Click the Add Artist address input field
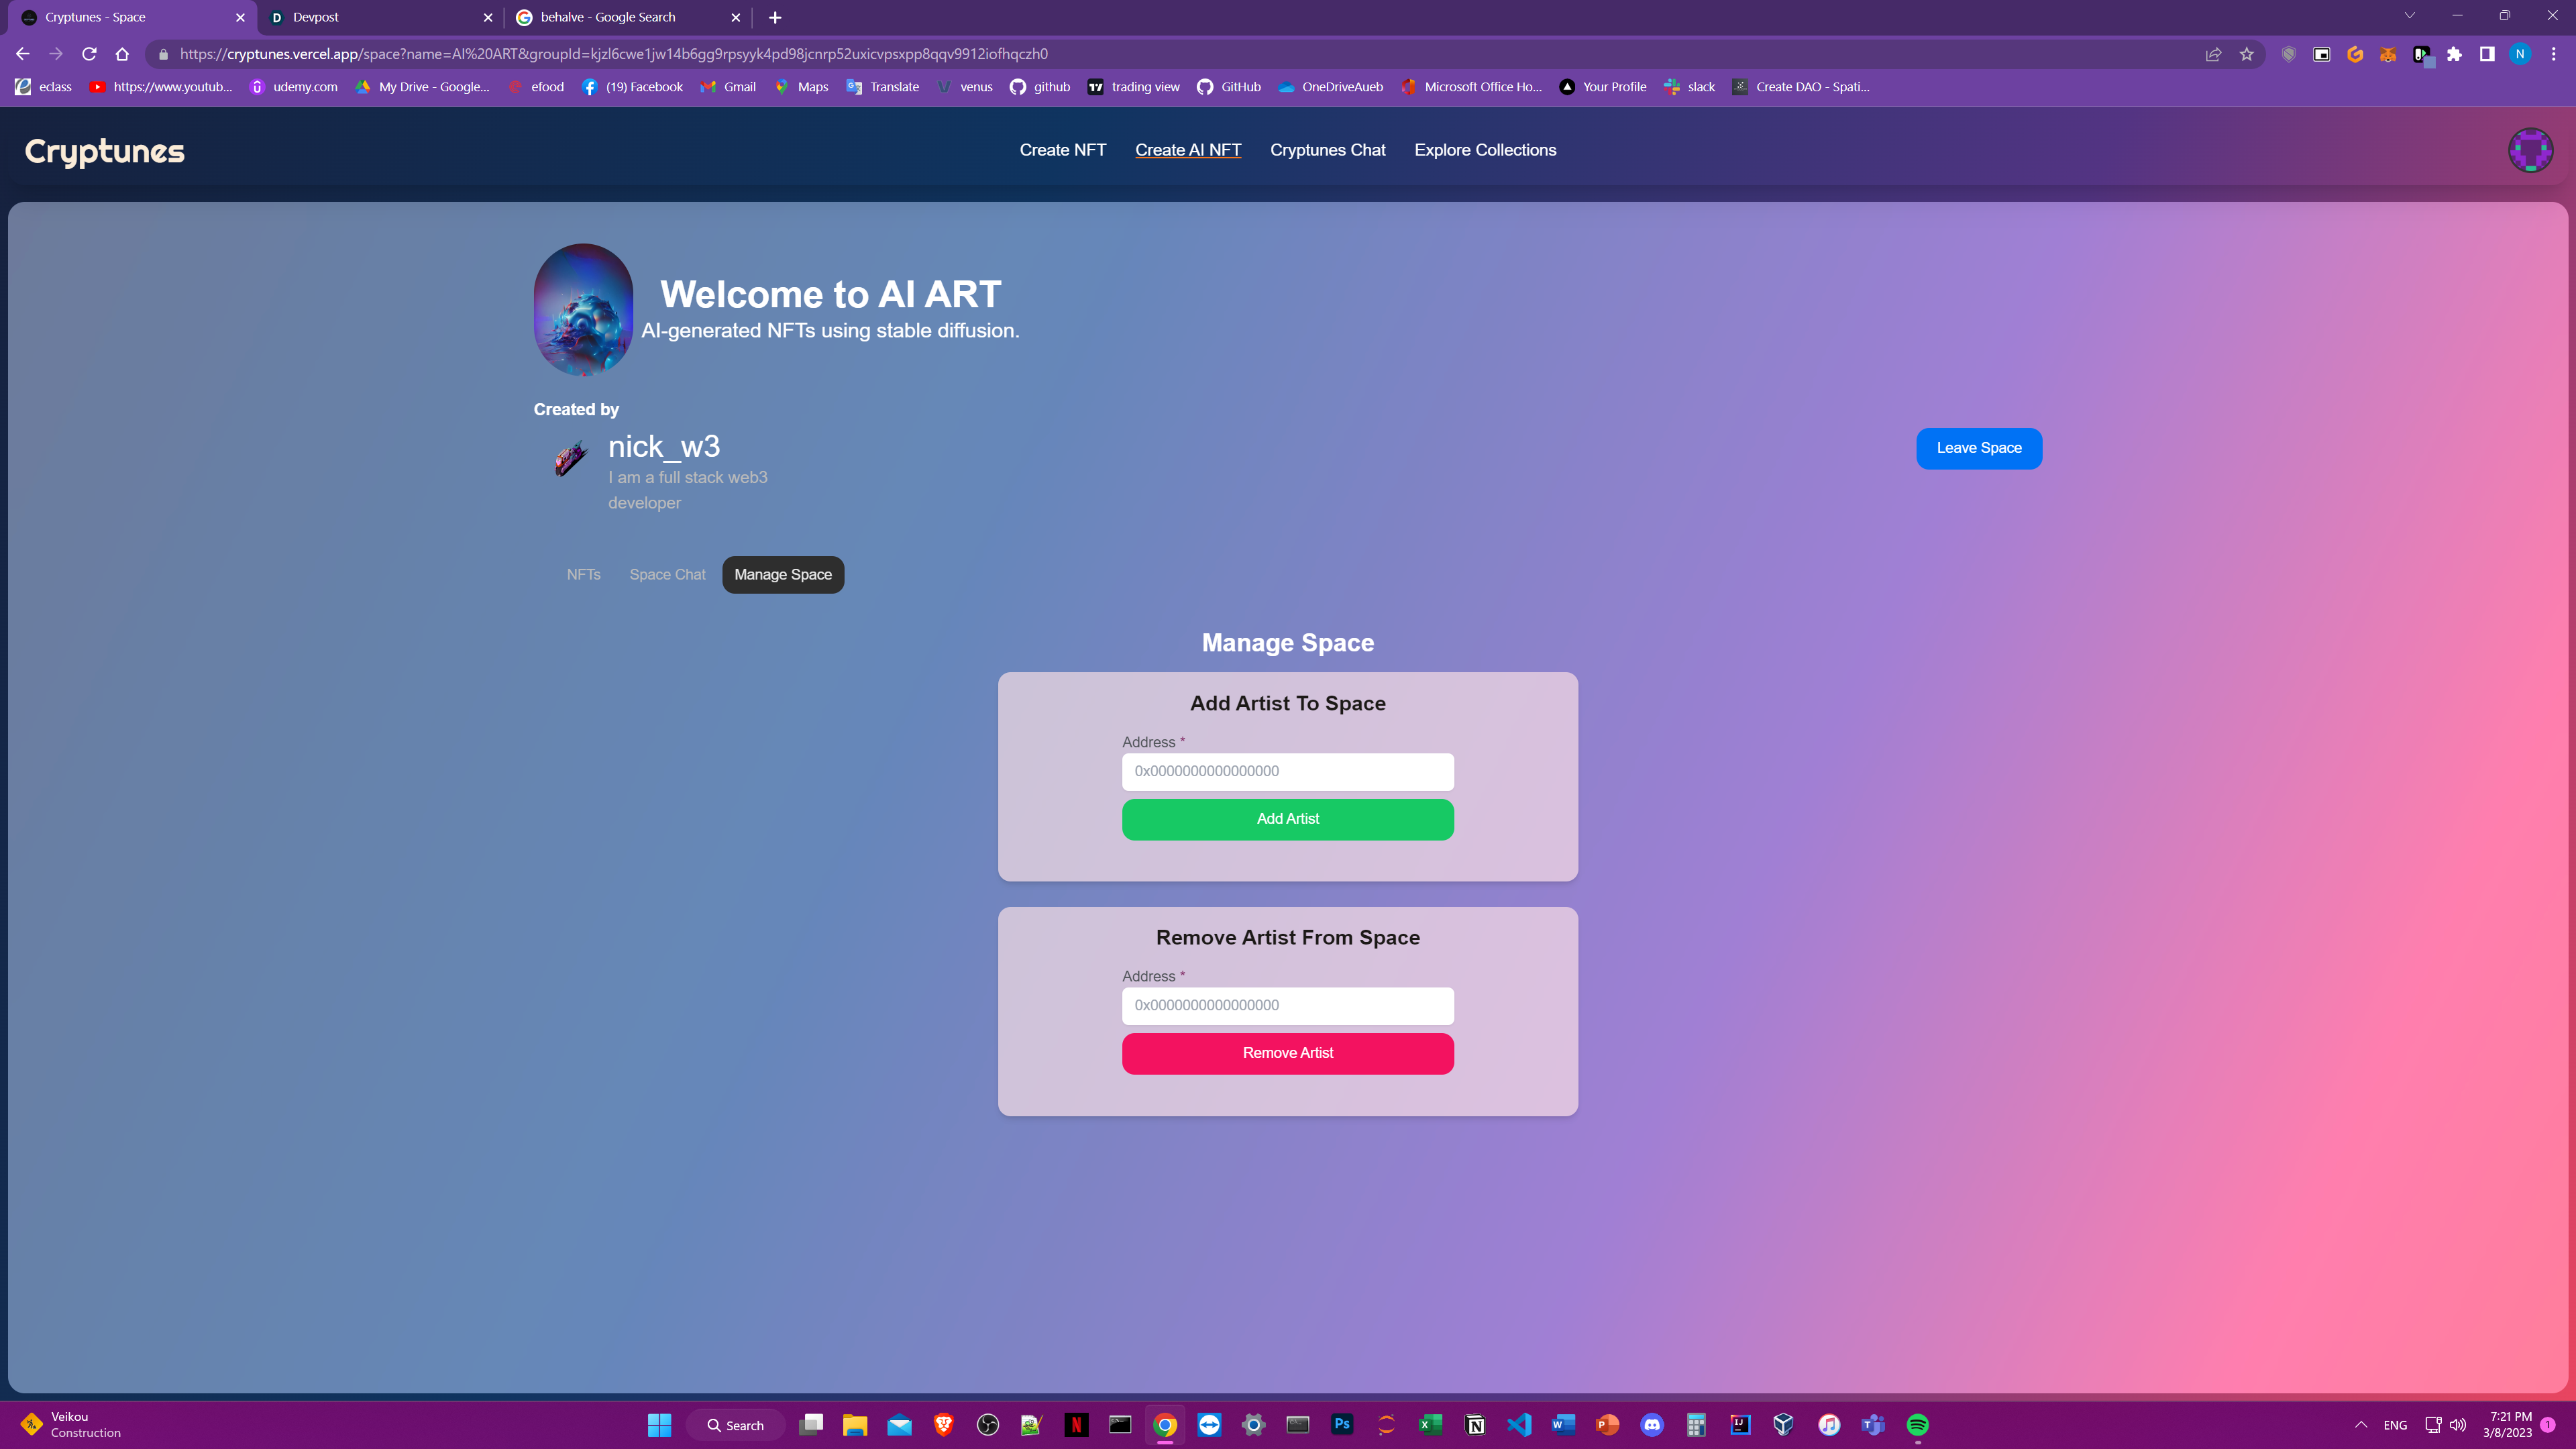This screenshot has height=1449, width=2576. [x=1287, y=771]
